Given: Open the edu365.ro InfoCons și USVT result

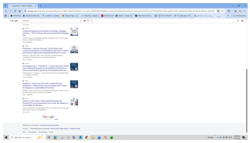Looking at the screenshot, I should (x=45, y=85).
